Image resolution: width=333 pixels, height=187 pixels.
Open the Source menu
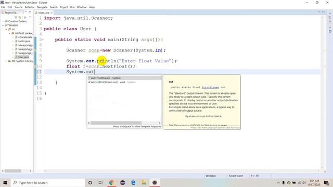18,7
